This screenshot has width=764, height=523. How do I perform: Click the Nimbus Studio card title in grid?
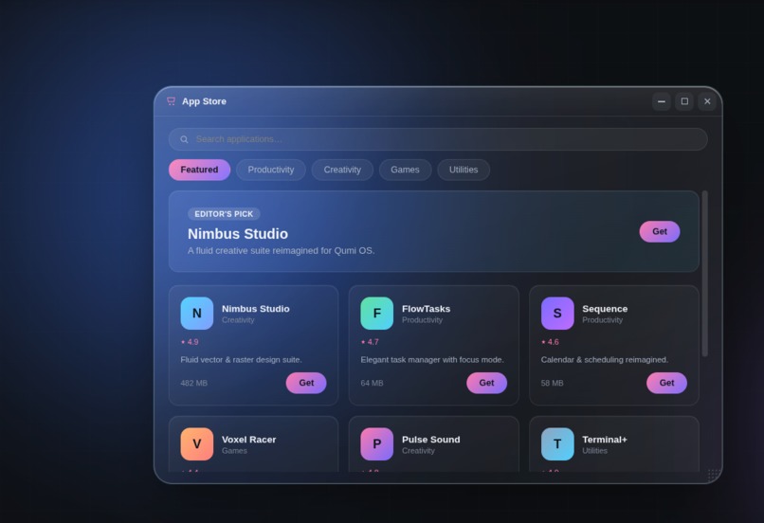(x=256, y=309)
